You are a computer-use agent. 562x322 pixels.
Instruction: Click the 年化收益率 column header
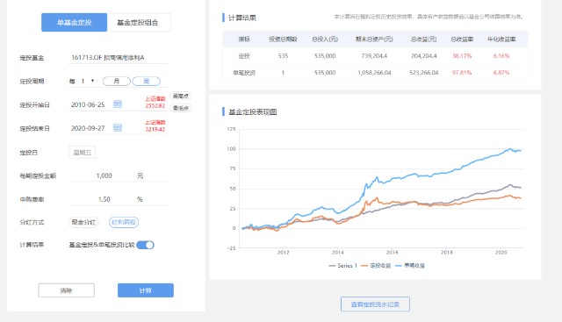coord(501,39)
